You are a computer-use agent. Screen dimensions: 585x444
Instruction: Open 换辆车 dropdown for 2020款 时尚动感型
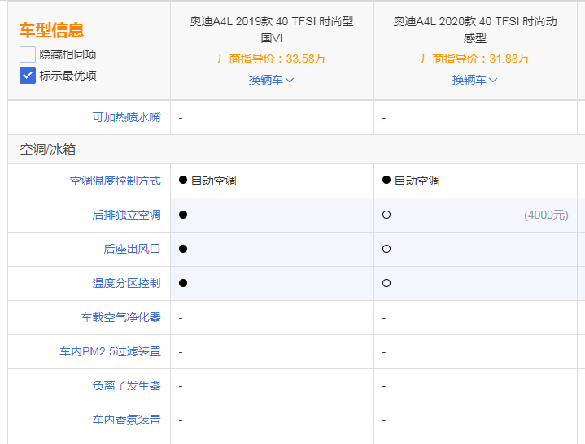point(474,80)
